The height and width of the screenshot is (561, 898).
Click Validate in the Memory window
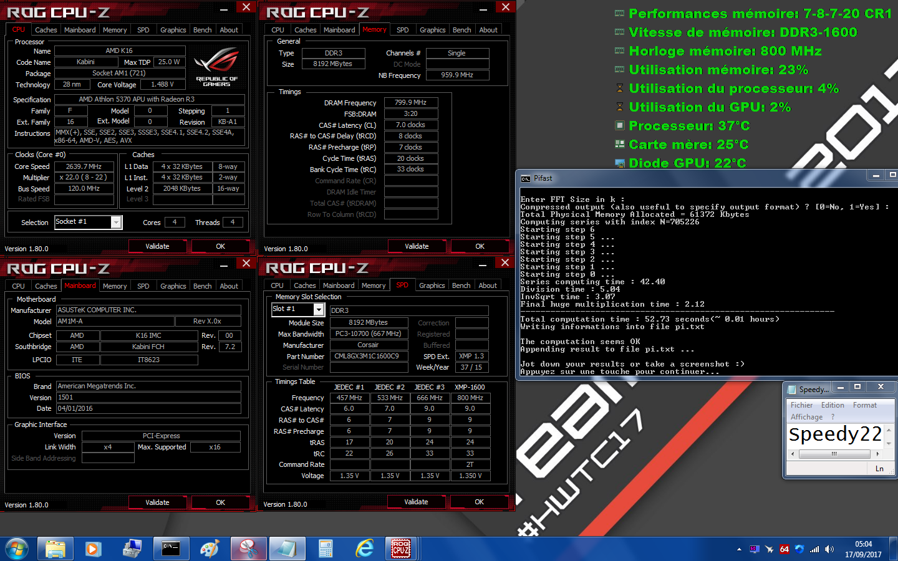417,246
